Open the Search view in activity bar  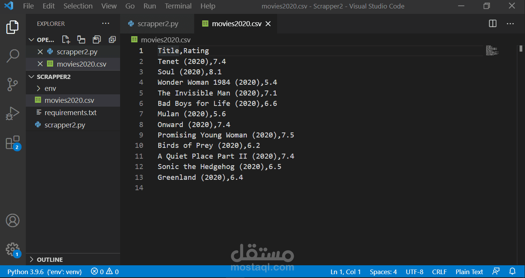(x=13, y=56)
